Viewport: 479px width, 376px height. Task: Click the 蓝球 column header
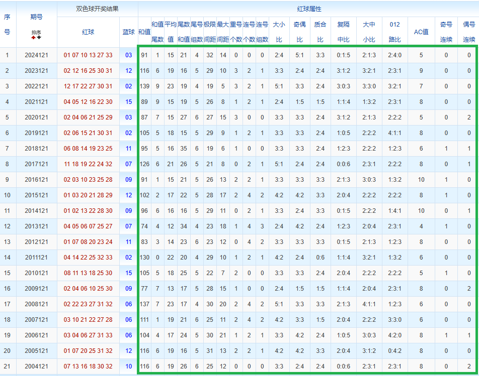point(129,32)
